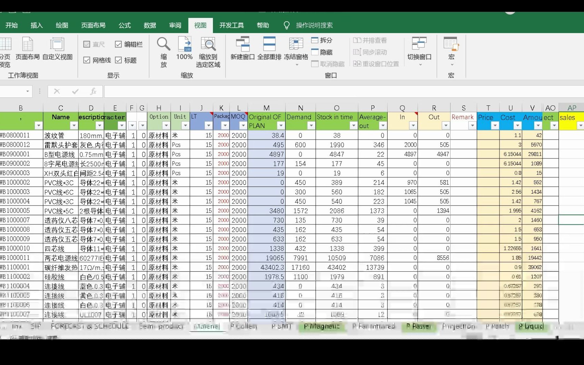The height and width of the screenshot is (365, 584).
Task: Open the Stock in time filter dropdown
Action: coord(353,125)
